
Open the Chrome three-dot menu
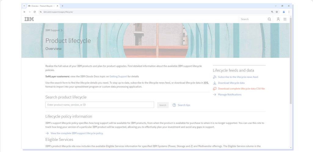[289, 12]
